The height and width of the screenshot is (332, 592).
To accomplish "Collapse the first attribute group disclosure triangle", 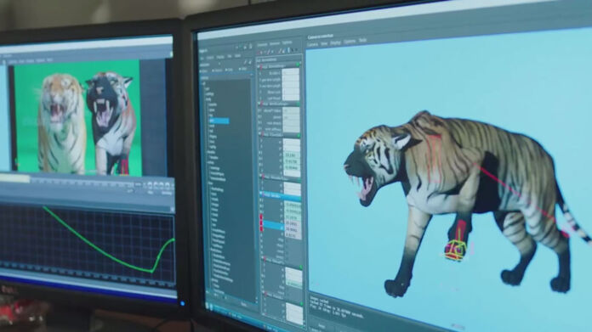I will click(259, 67).
